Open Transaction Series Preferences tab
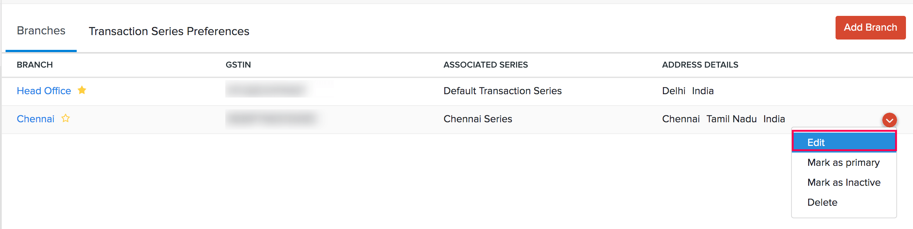Screen dimensions: 913x229 point(169,31)
